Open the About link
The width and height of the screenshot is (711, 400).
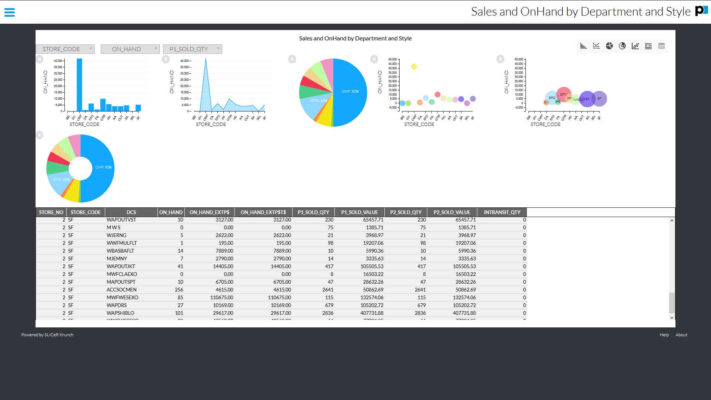681,335
